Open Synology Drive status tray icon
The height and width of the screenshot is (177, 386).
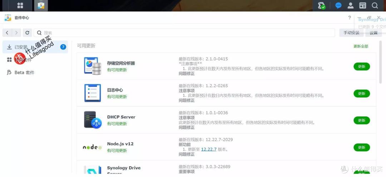pos(321,5)
